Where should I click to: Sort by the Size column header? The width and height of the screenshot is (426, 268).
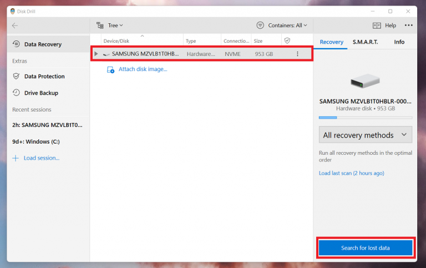click(x=258, y=41)
